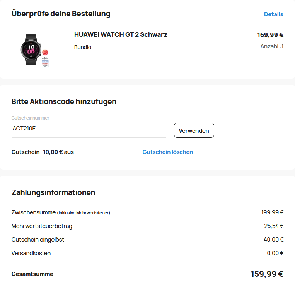The height and width of the screenshot is (281, 295).
Task: Click the Mehrwertsteuerbetrag row label
Action: (x=42, y=226)
